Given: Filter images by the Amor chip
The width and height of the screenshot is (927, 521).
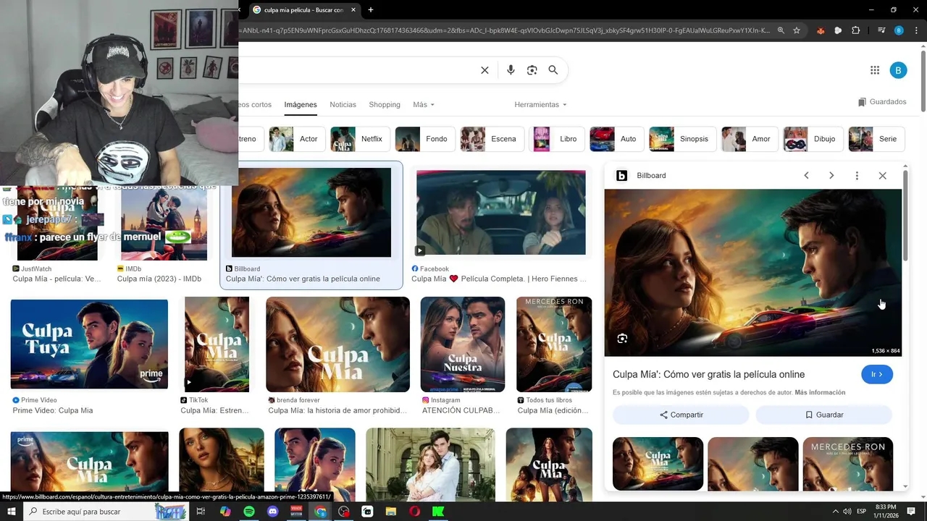Looking at the screenshot, I should pyautogui.click(x=750, y=139).
